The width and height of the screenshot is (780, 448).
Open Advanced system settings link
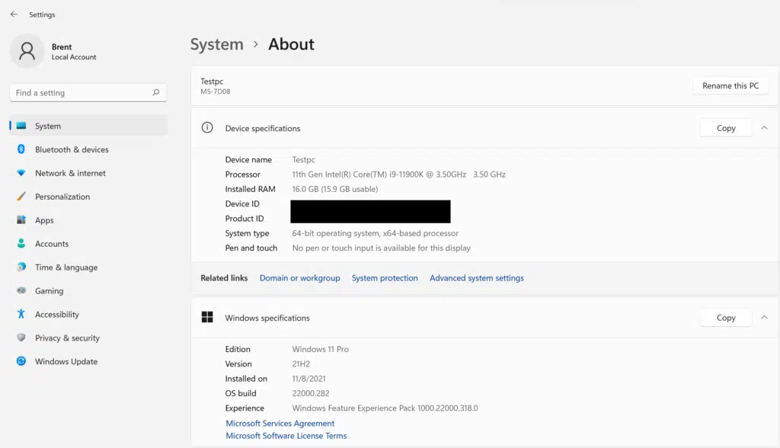[477, 278]
